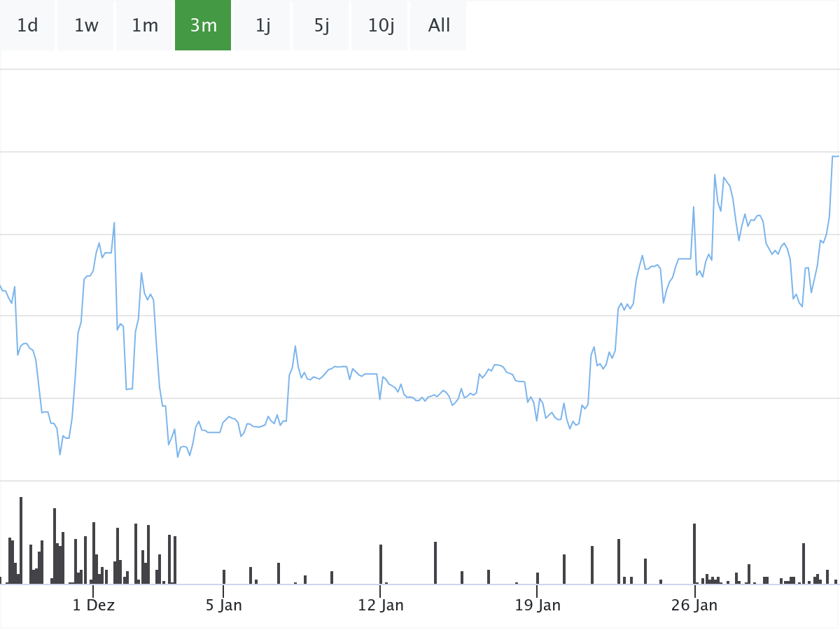The height and width of the screenshot is (630, 840).
Task: Show the 1j yearly range
Action: 262,25
